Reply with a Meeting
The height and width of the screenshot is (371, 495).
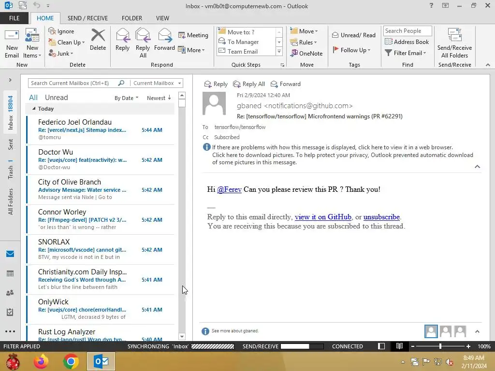pos(193,35)
